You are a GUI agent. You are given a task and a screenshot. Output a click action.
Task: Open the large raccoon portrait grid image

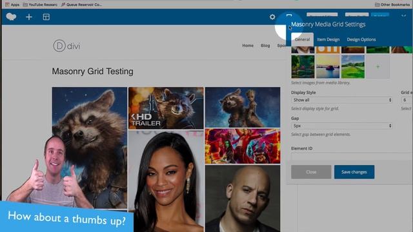(x=90, y=148)
